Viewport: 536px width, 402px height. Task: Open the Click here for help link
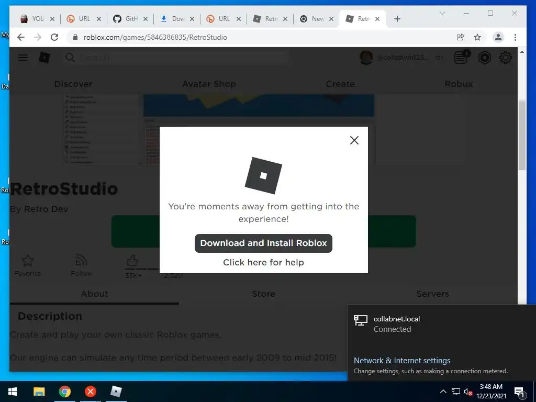click(263, 262)
